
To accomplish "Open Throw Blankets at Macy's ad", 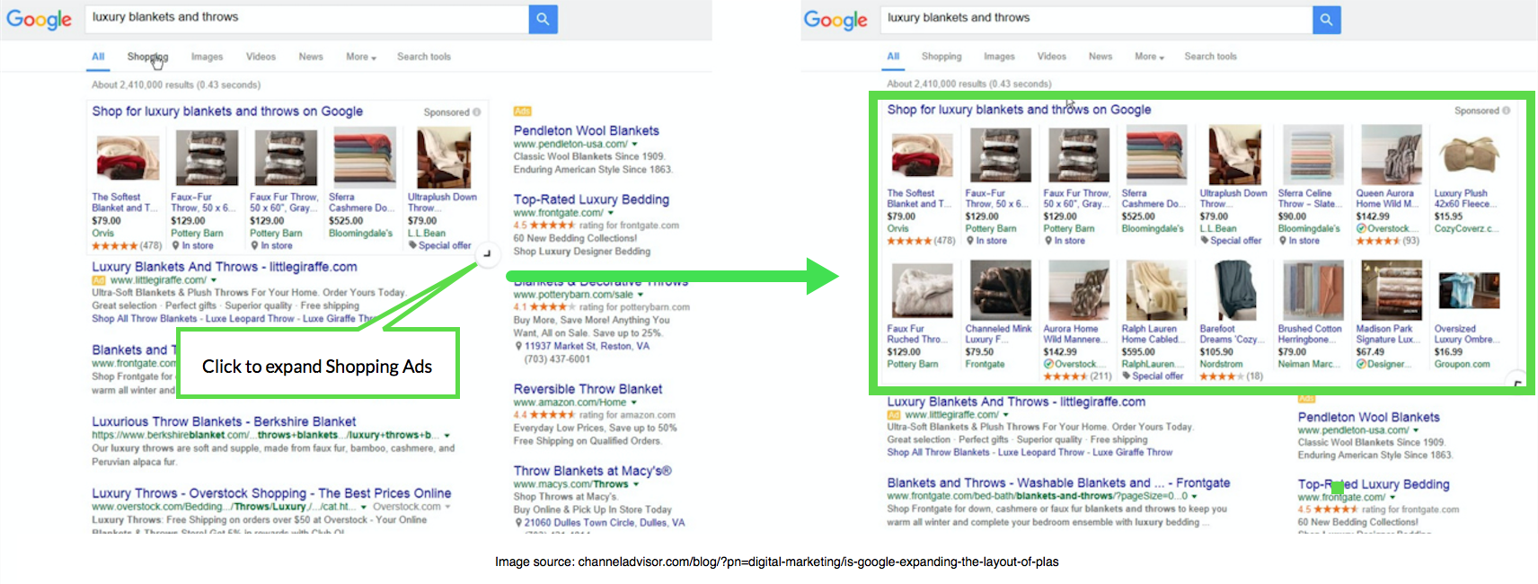I will [x=592, y=471].
